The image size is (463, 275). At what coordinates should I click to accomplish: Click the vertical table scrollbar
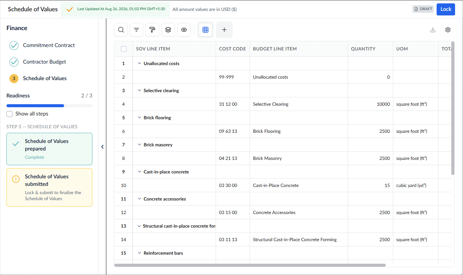click(453, 108)
